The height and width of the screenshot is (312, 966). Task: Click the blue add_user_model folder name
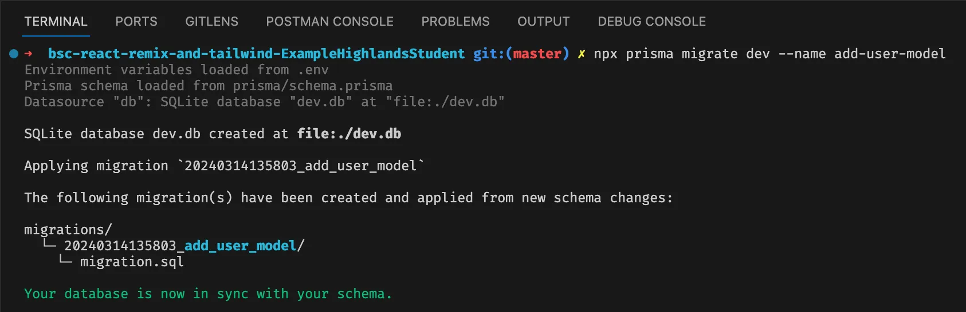[240, 246]
